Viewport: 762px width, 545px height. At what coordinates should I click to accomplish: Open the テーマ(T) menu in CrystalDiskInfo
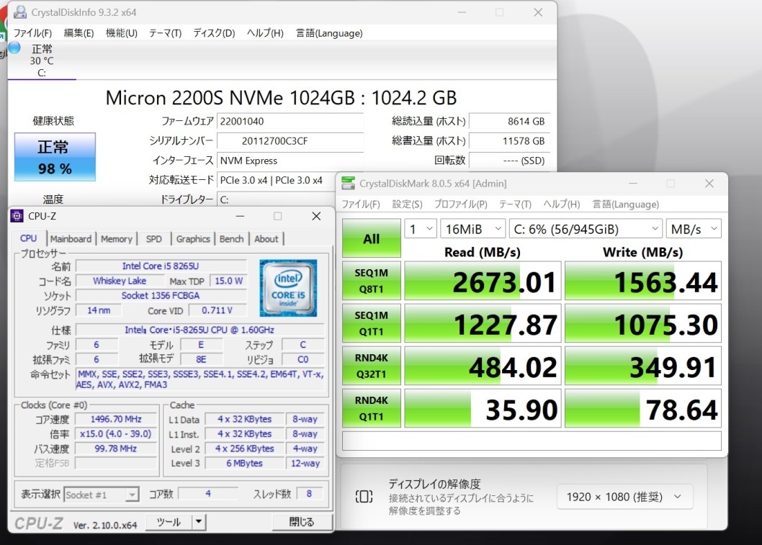(x=165, y=33)
